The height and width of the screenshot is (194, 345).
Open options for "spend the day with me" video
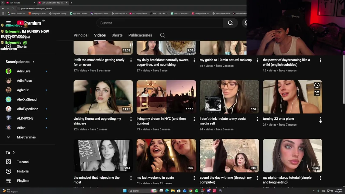click(x=257, y=178)
